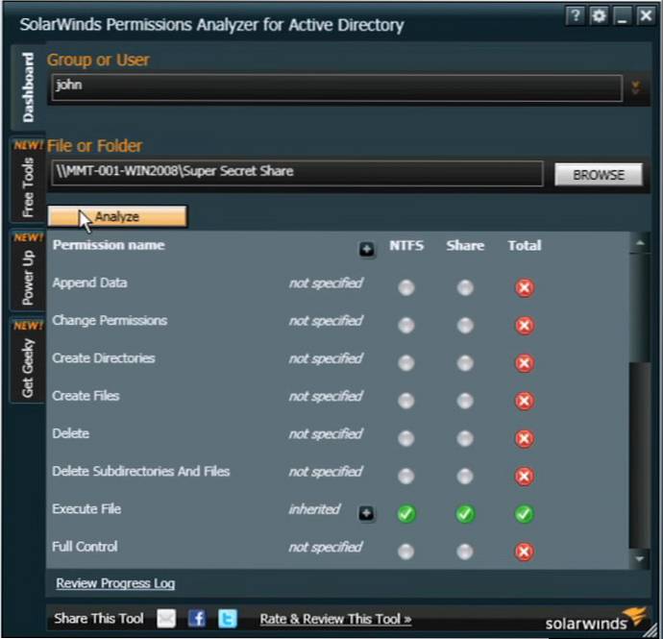This screenshot has height=639, width=663.
Task: Click green check total for Execute File
Action: 524,514
